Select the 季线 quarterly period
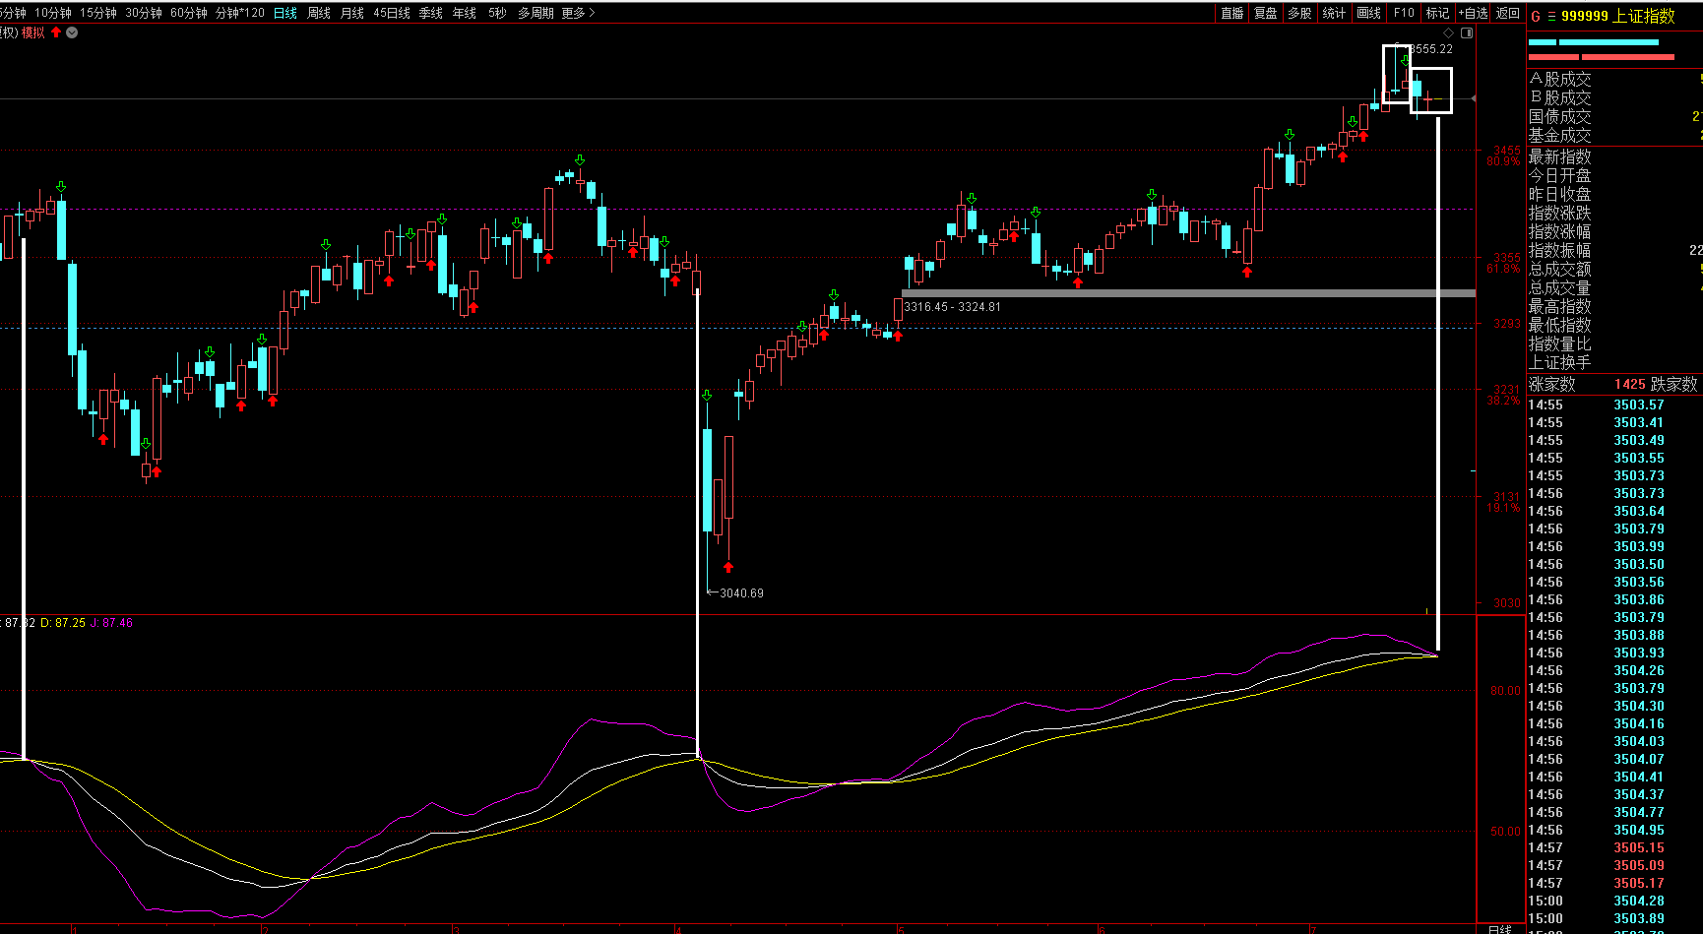The image size is (1703, 934). click(431, 13)
